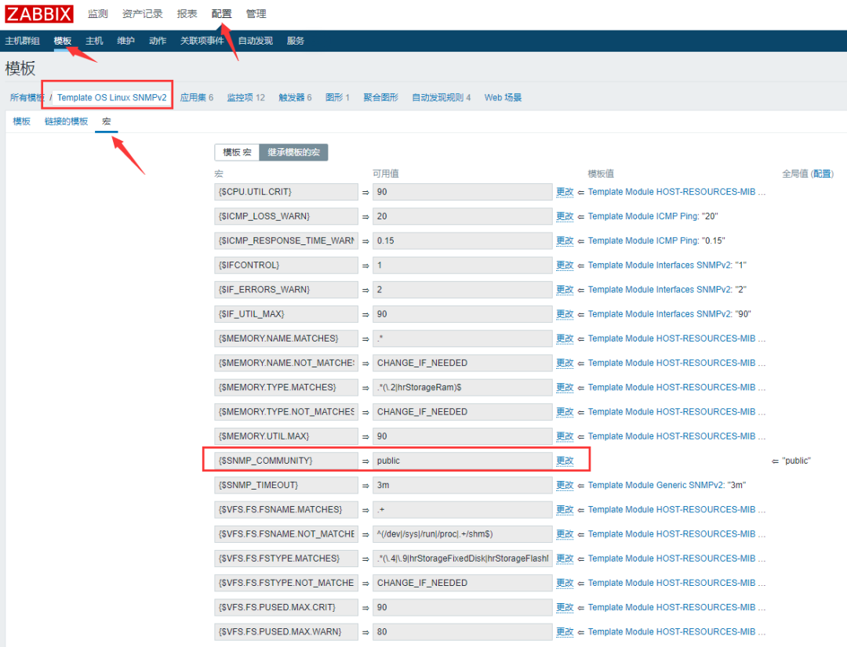Viewport: 847px width, 647px height.
Task: Go to 主机 submenu item
Action: [x=94, y=41]
